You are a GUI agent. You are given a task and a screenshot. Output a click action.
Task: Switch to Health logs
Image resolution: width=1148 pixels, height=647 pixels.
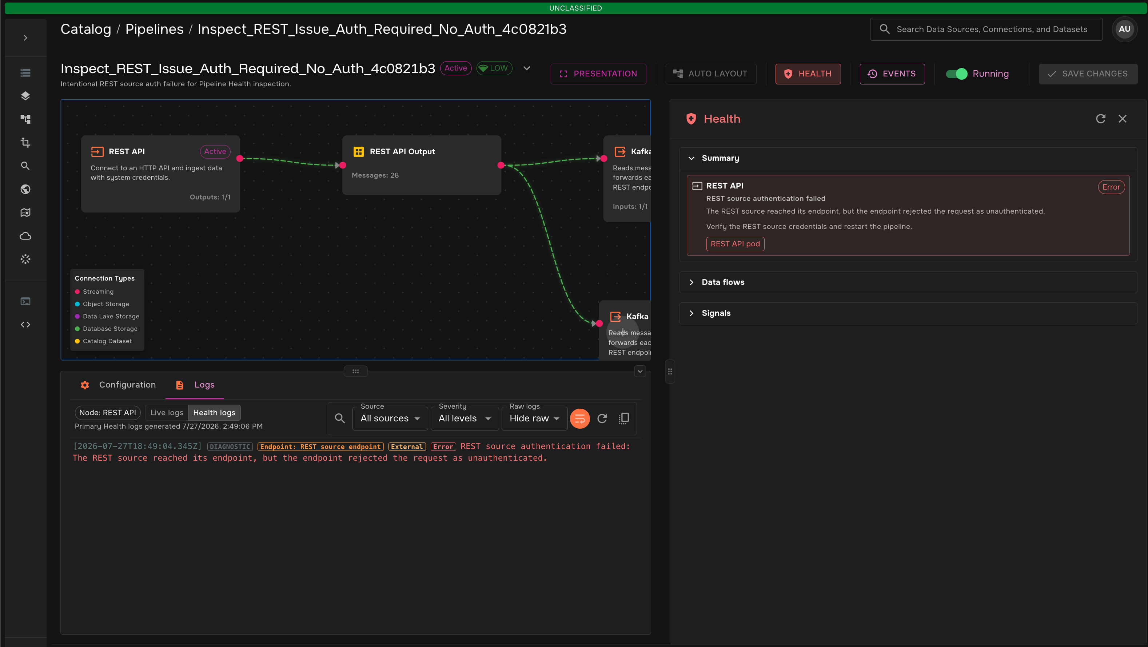tap(214, 413)
